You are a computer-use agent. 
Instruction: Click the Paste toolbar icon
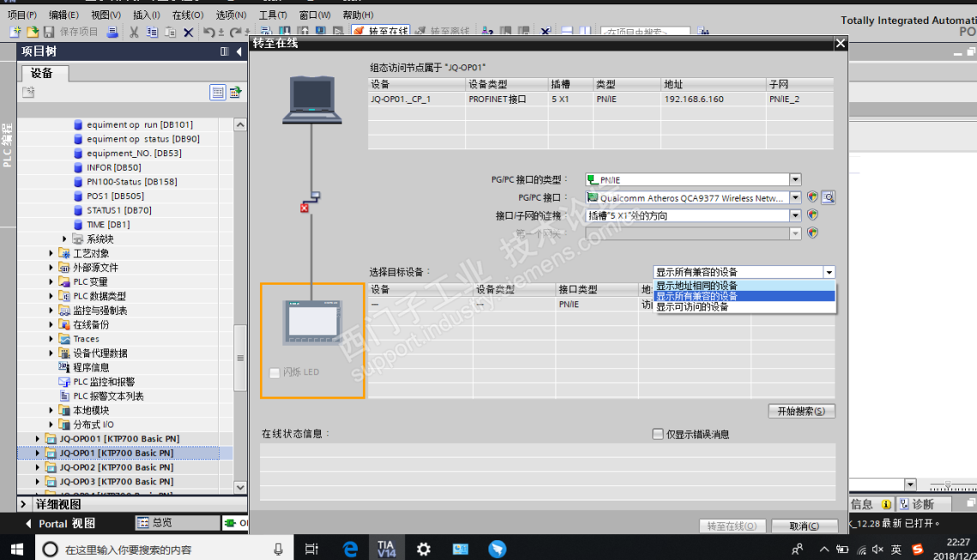170,33
